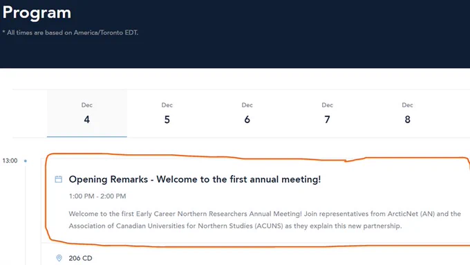This screenshot has width=470, height=265.
Task: Click the 206 CD room label
Action: click(x=80, y=258)
